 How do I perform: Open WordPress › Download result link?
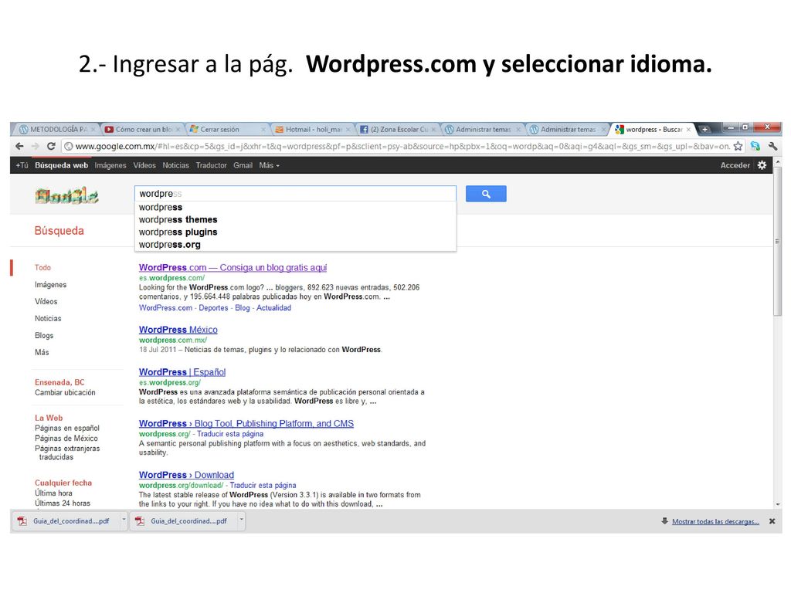coord(186,475)
